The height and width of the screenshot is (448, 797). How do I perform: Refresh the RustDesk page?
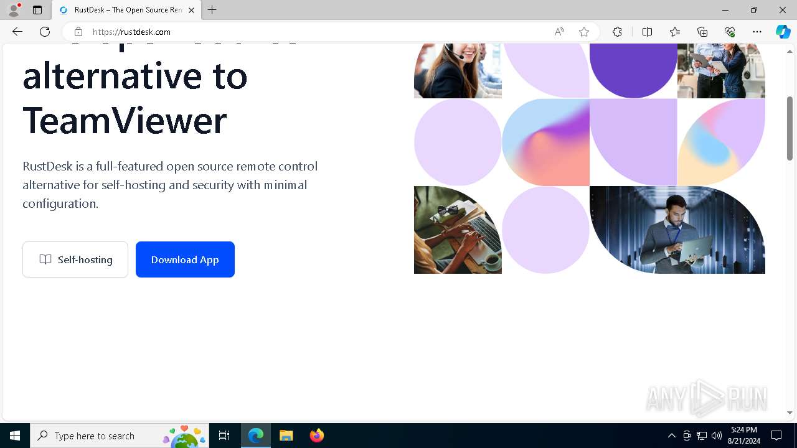45,32
